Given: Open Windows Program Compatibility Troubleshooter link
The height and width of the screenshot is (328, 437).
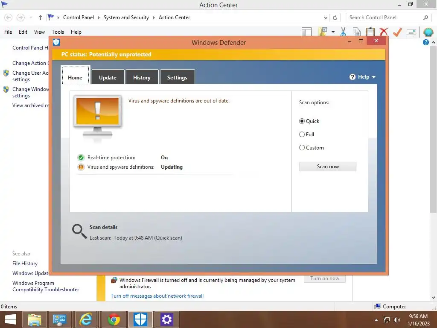Looking at the screenshot, I should pos(46,287).
